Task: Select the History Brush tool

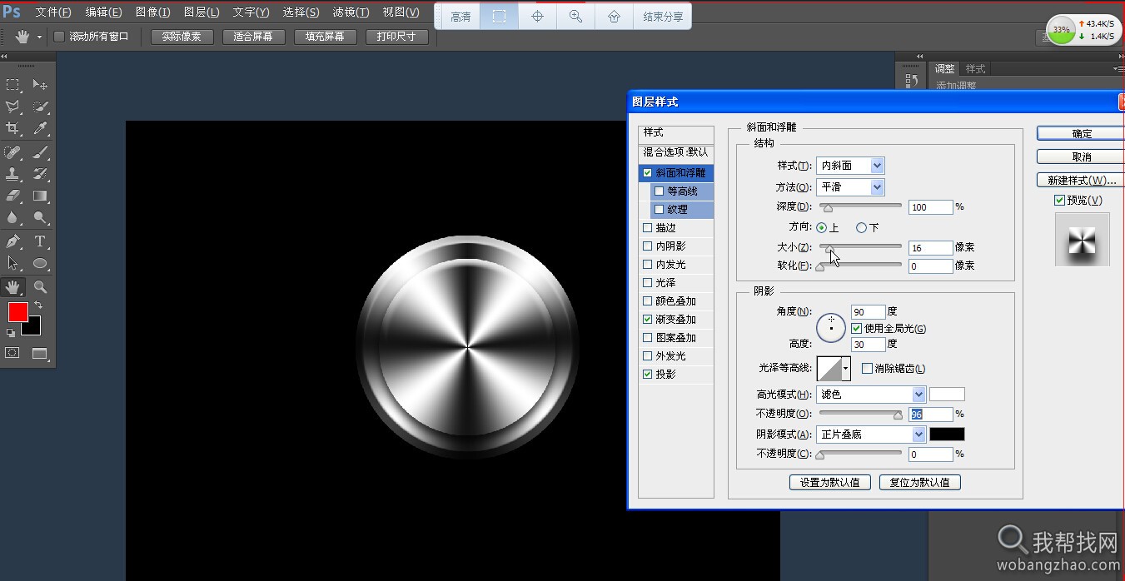Action: (40, 174)
